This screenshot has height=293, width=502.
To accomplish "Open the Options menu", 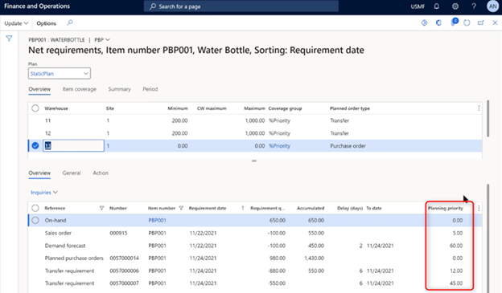I will (46, 23).
